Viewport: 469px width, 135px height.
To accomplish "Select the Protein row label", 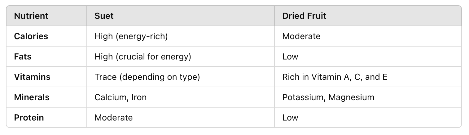I will (x=29, y=117).
